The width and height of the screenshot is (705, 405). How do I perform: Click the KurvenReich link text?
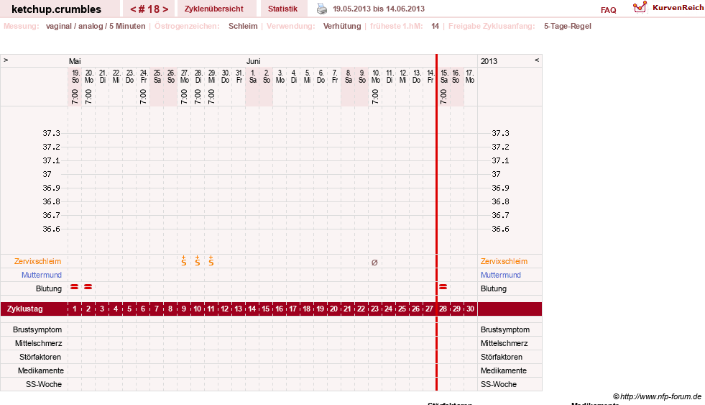point(678,8)
